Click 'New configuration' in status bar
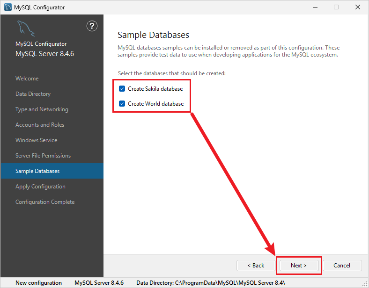369x288 pixels. click(x=38, y=283)
